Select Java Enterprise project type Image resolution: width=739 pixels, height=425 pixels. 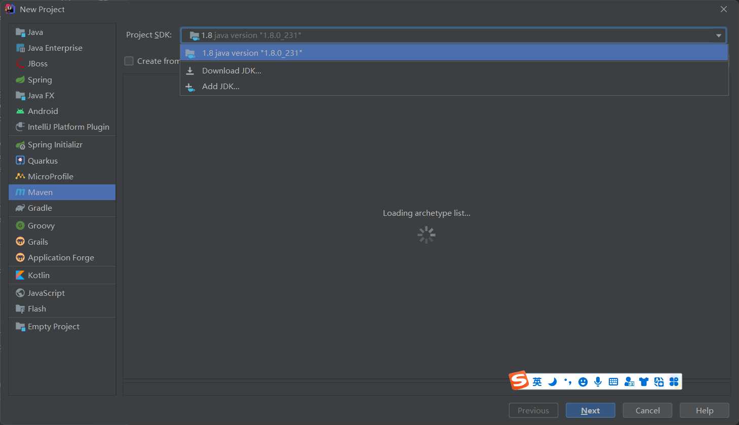click(x=62, y=48)
